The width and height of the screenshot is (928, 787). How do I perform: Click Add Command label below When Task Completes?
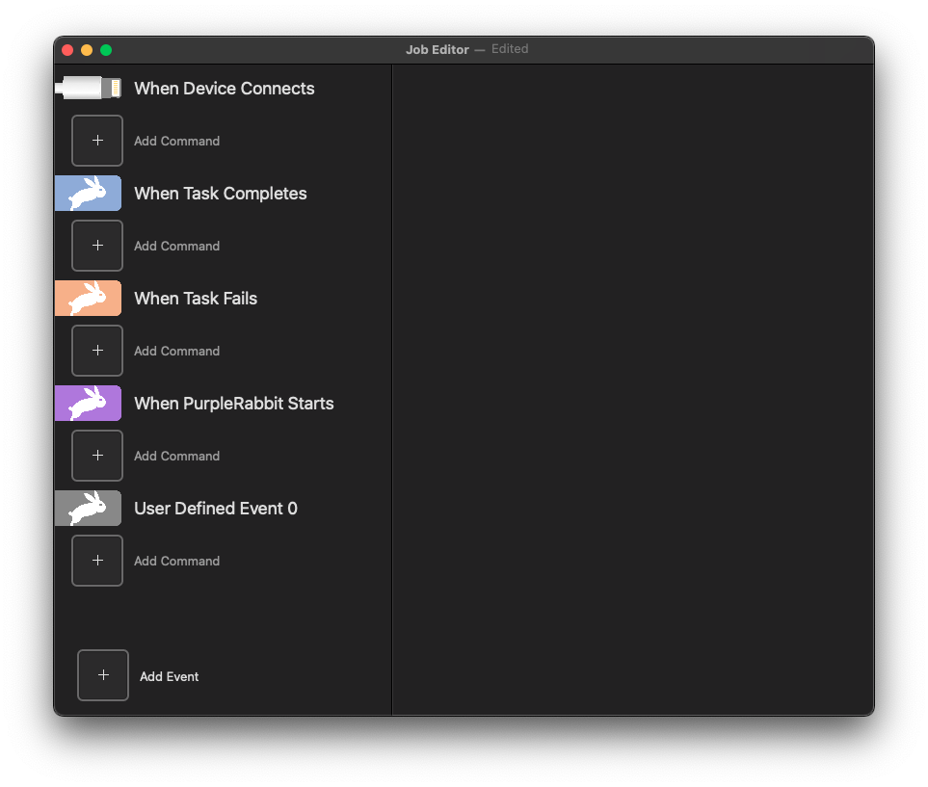point(177,247)
